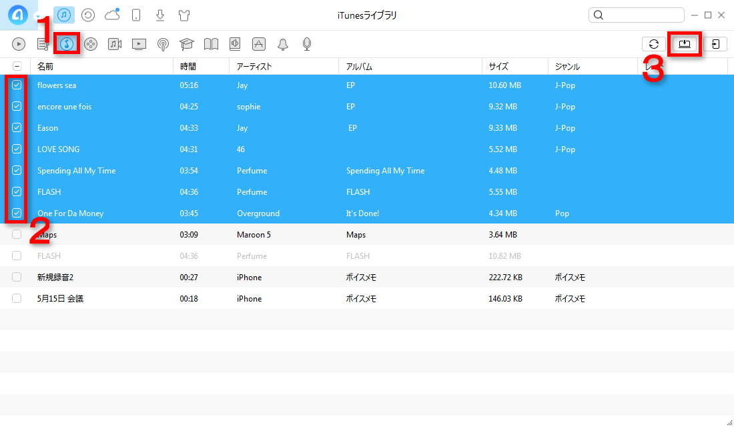
Task: Open the backup restore icon in the top bar
Action: tap(88, 15)
